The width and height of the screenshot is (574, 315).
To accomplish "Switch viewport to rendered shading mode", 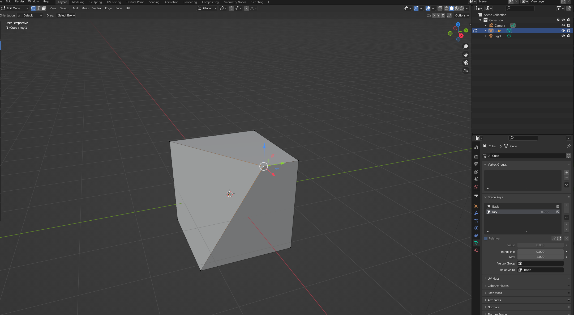I will coord(462,8).
